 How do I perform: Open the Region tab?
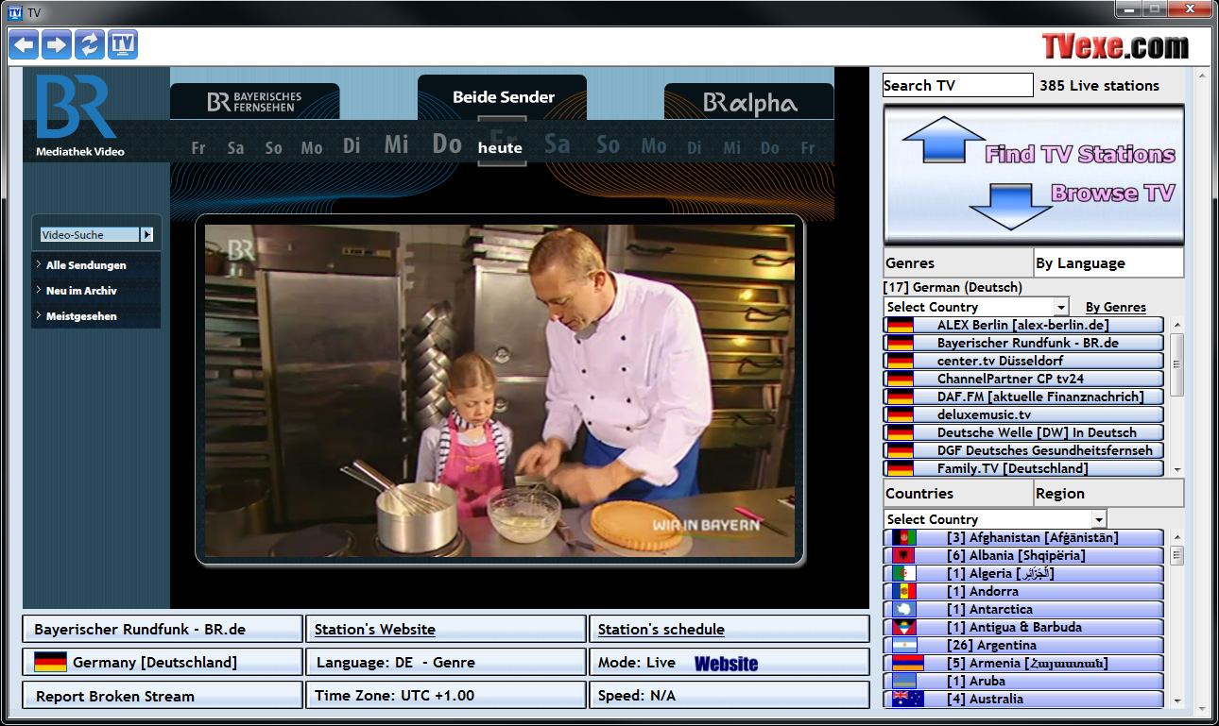(x=1108, y=493)
